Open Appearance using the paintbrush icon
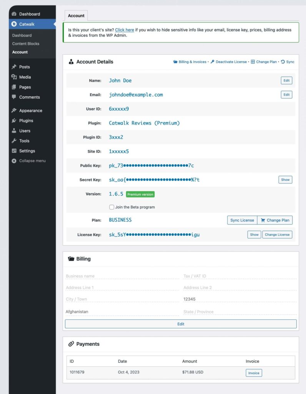This screenshot has width=306, height=394. 14,110
